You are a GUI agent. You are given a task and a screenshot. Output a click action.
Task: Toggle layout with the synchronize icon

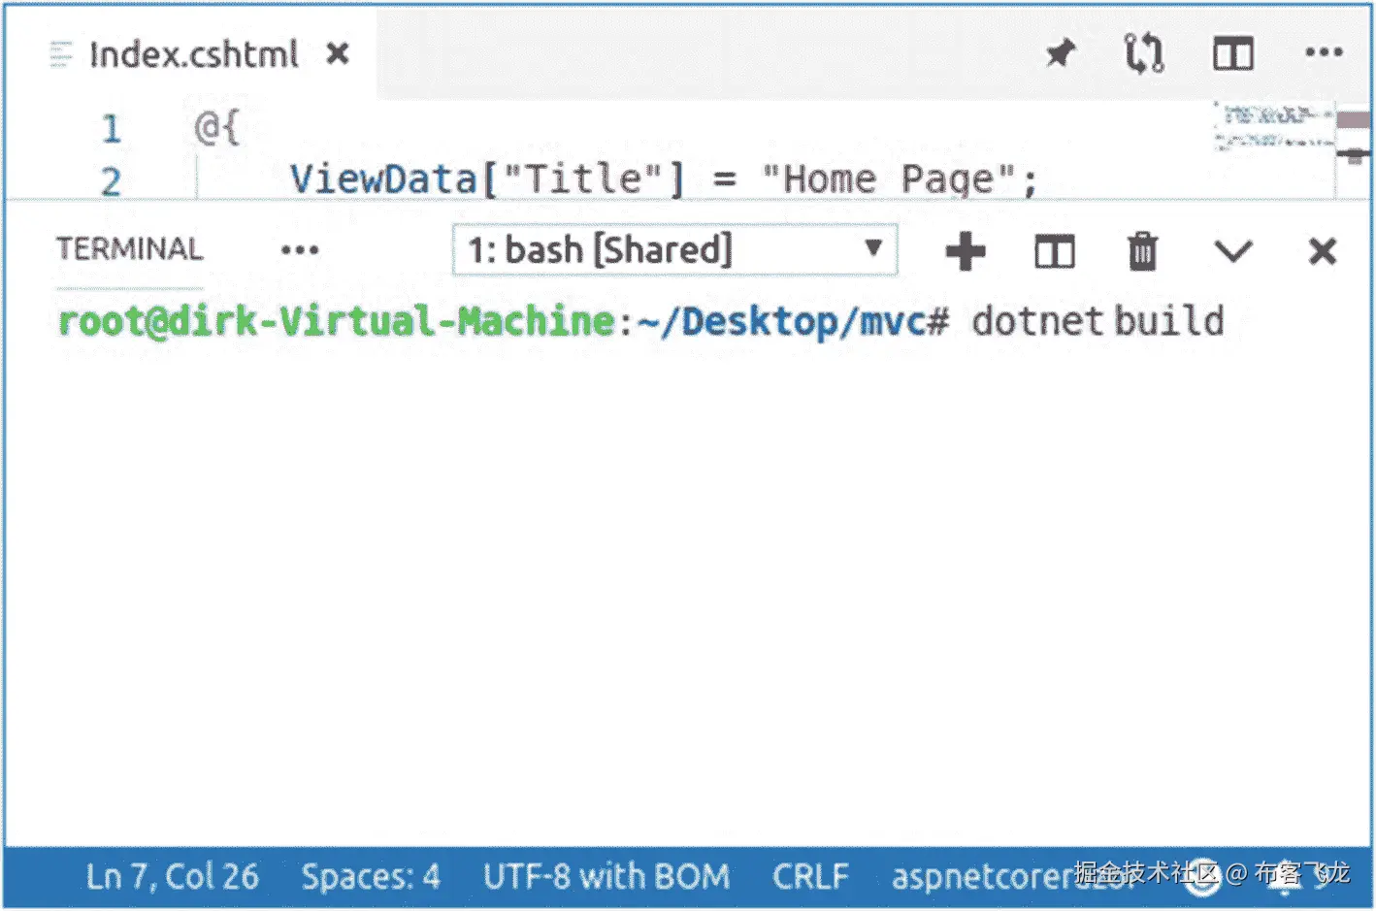point(1143,54)
